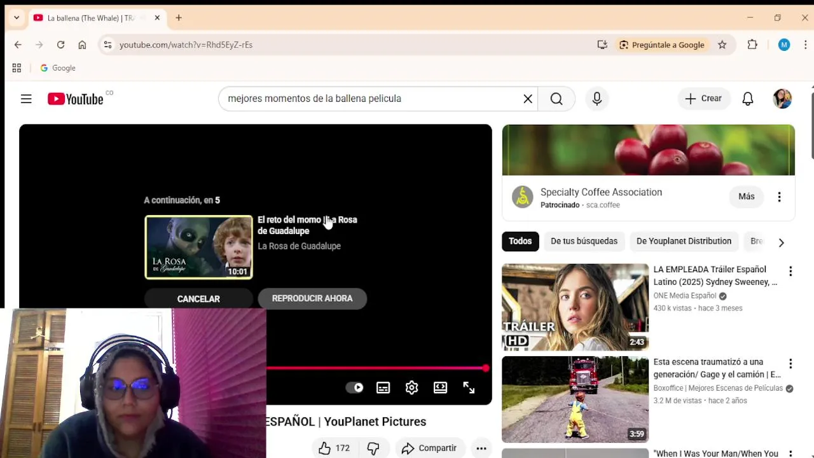Open La Rosa de Guadalupe upnext thumbnail
814x458 pixels.
[198, 247]
